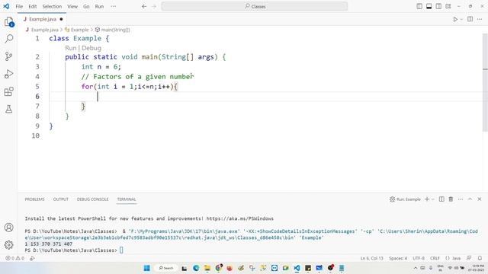Open terminal panel more actions ellipsis

tap(461, 199)
